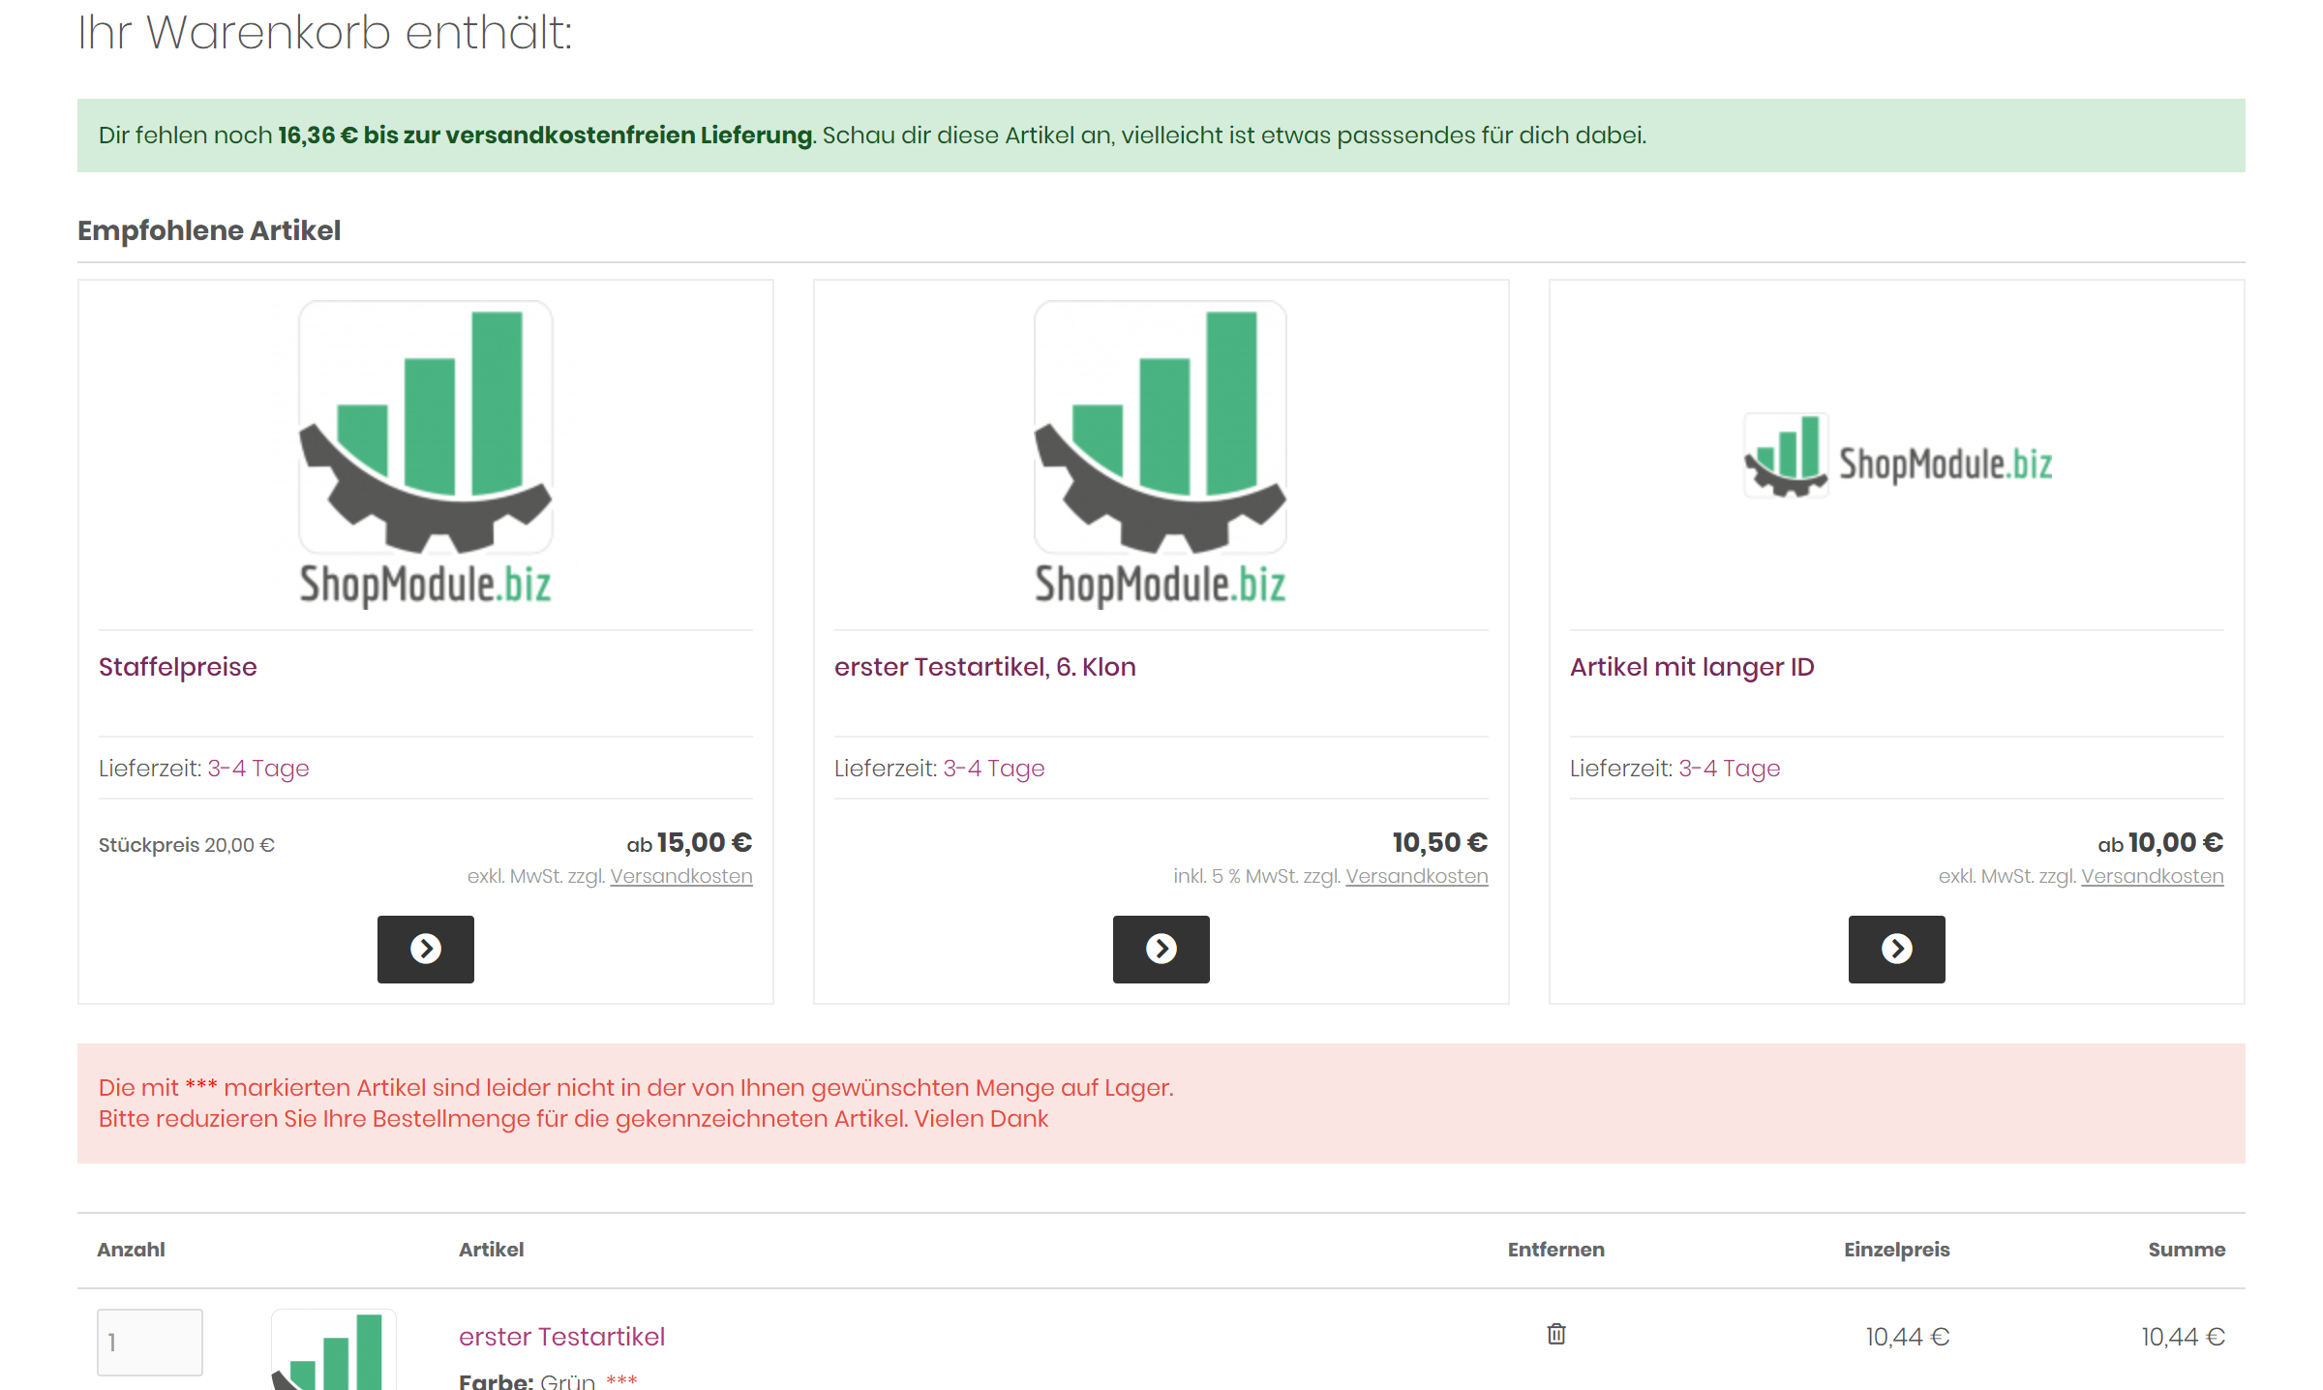
Task: Open erster Testartikel link in cart table
Action: pyautogui.click(x=561, y=1337)
